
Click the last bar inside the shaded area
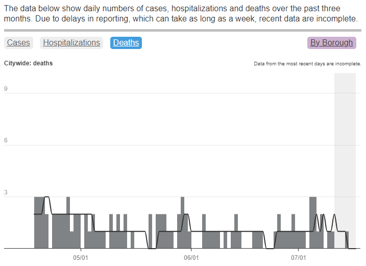point(347,240)
